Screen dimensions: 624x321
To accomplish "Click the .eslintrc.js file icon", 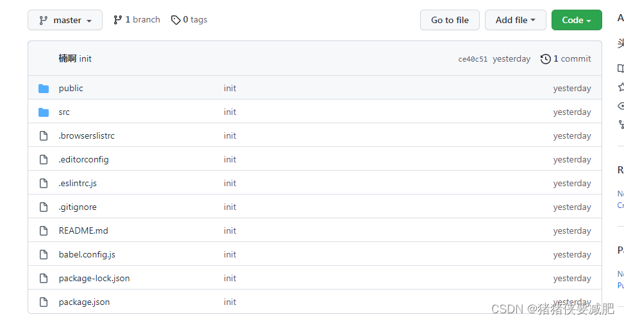I will (44, 183).
